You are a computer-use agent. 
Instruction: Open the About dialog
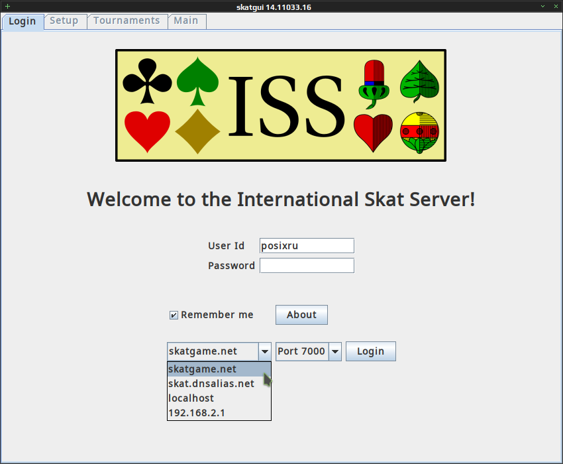point(301,315)
